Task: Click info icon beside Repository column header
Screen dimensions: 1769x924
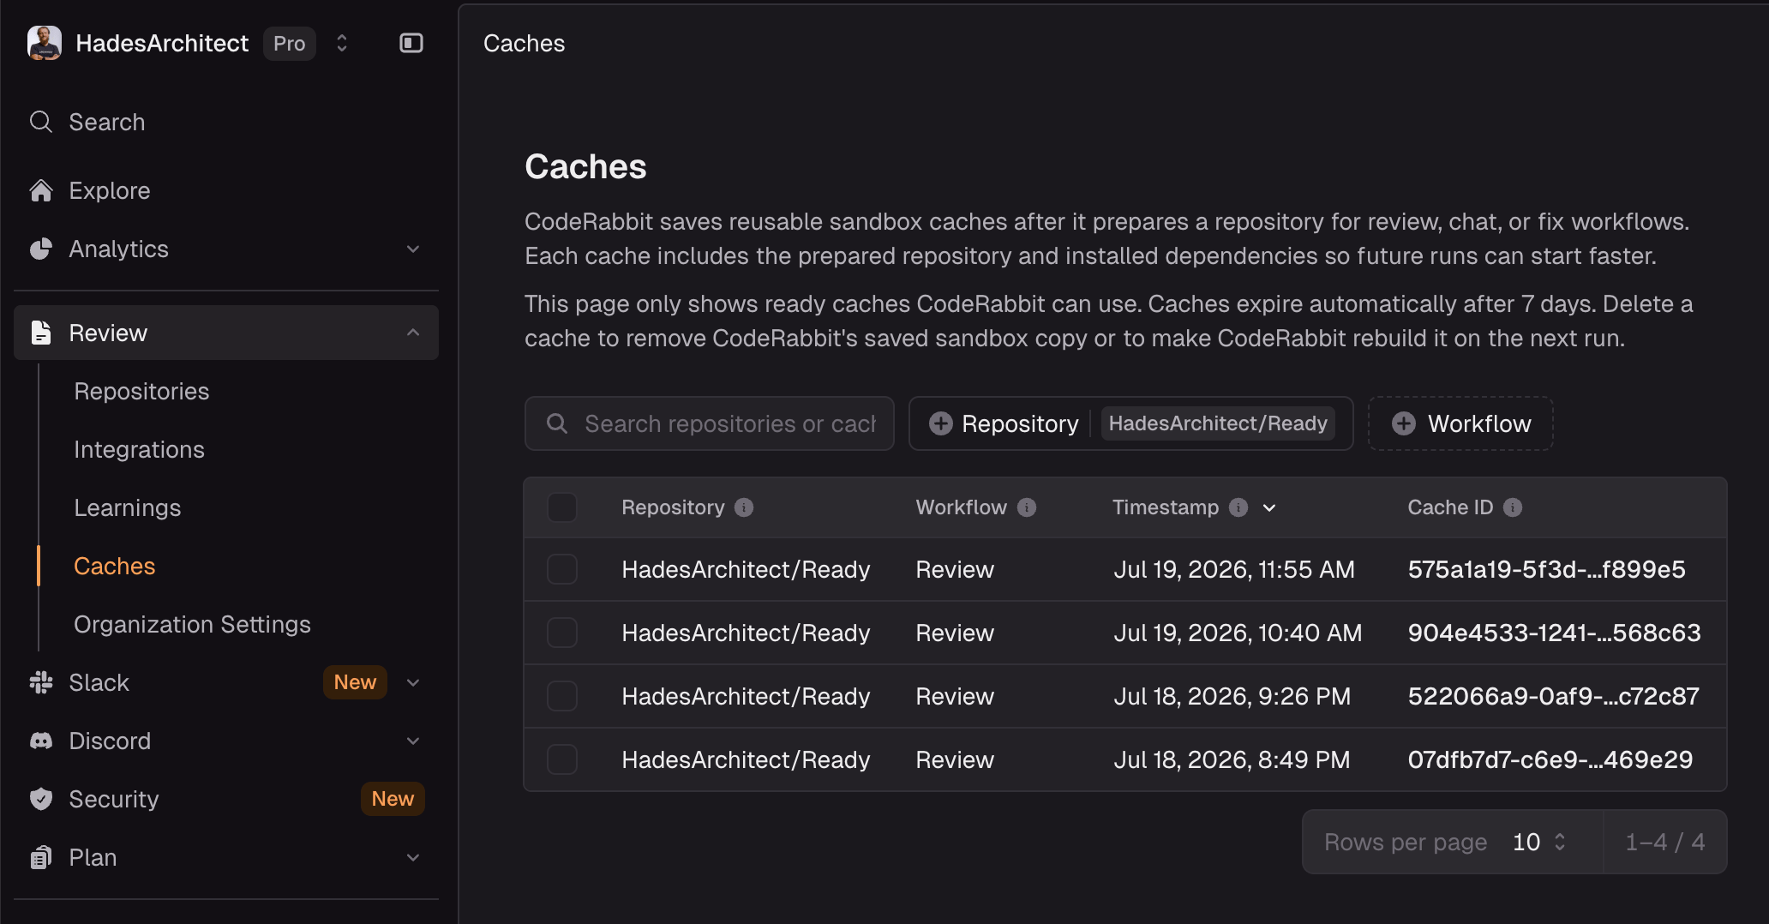Action: pyautogui.click(x=744, y=507)
